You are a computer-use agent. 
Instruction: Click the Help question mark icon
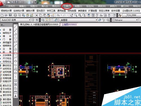[114, 15]
